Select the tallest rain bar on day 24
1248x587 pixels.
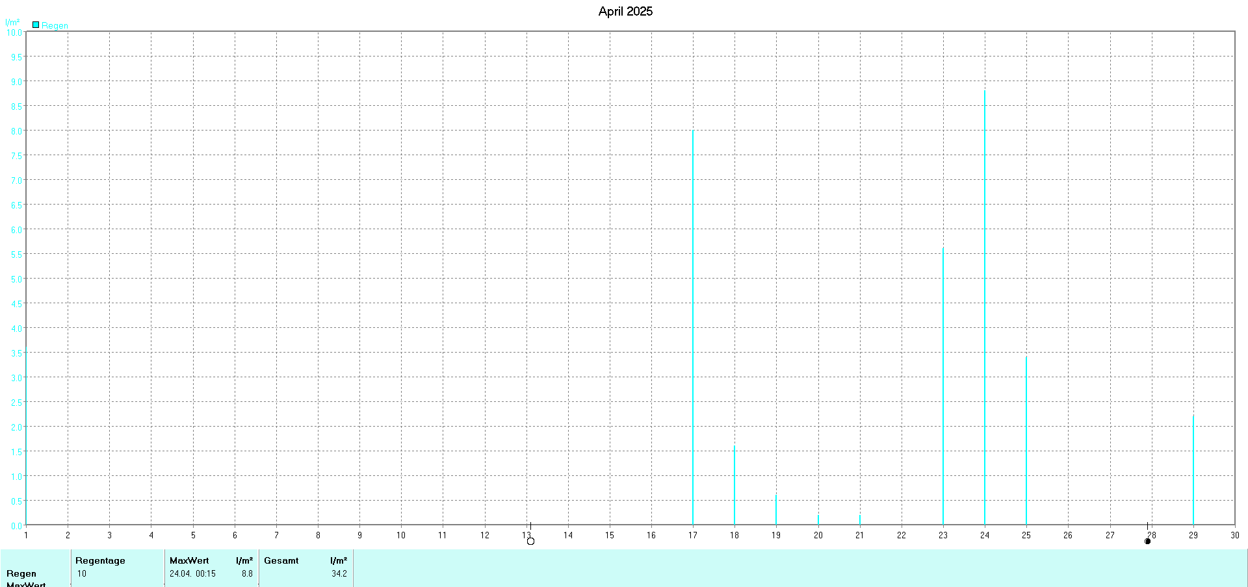984,307
